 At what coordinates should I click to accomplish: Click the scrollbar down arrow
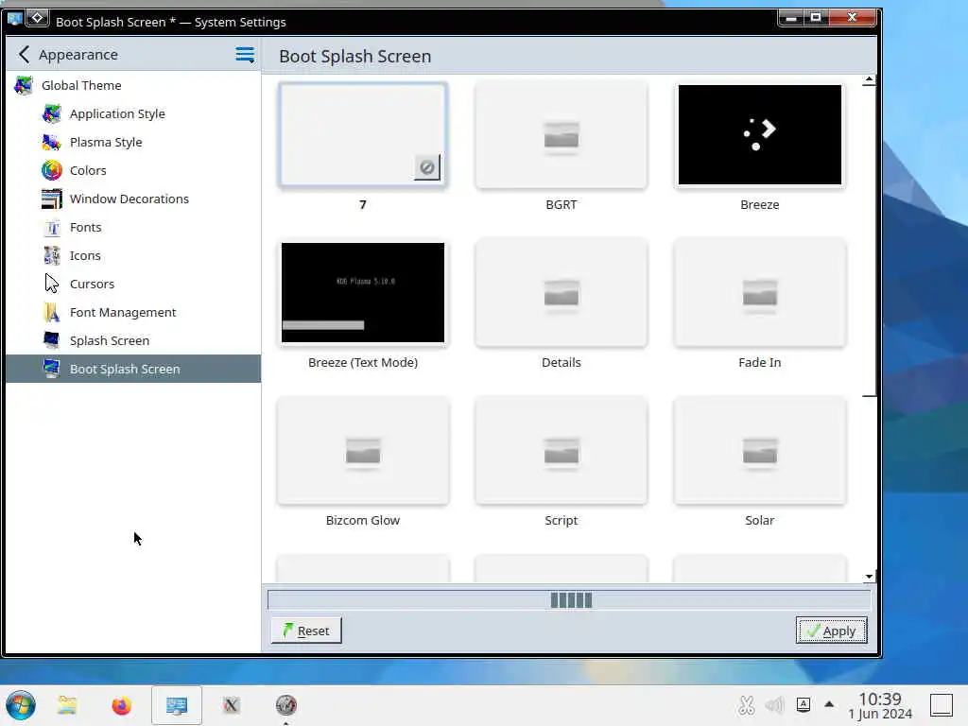click(869, 577)
